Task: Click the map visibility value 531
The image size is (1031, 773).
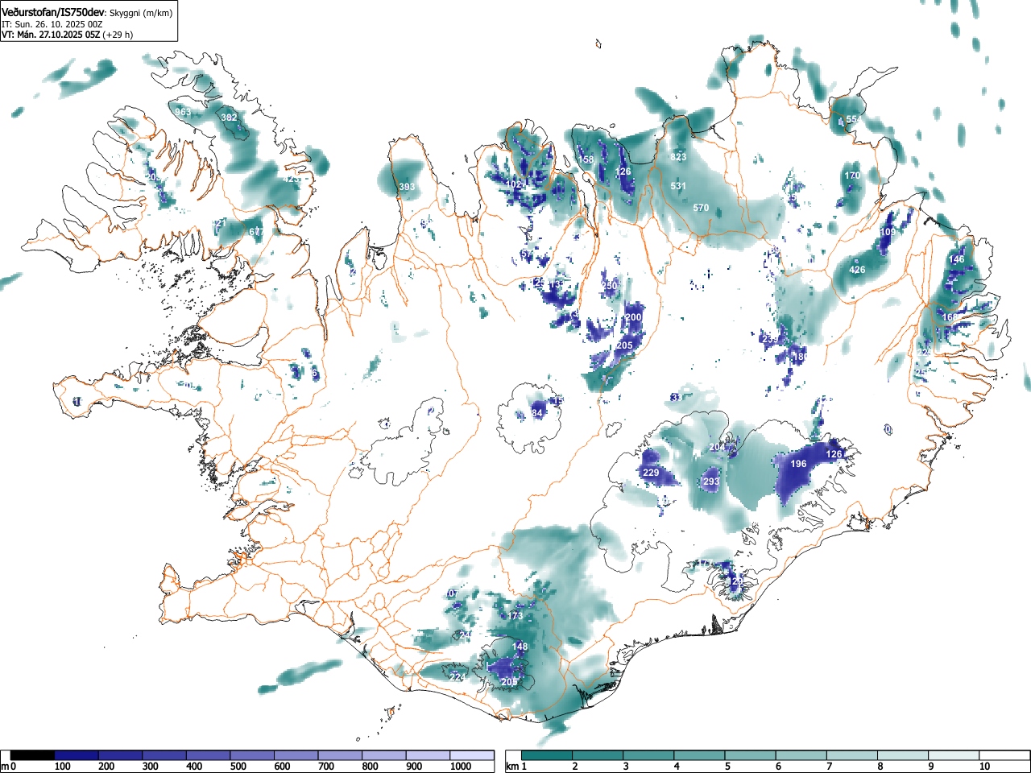Action: (x=679, y=186)
